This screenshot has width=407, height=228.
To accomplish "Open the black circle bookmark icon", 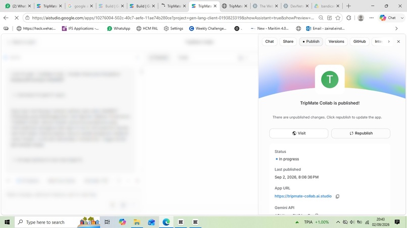I will click(x=237, y=29).
